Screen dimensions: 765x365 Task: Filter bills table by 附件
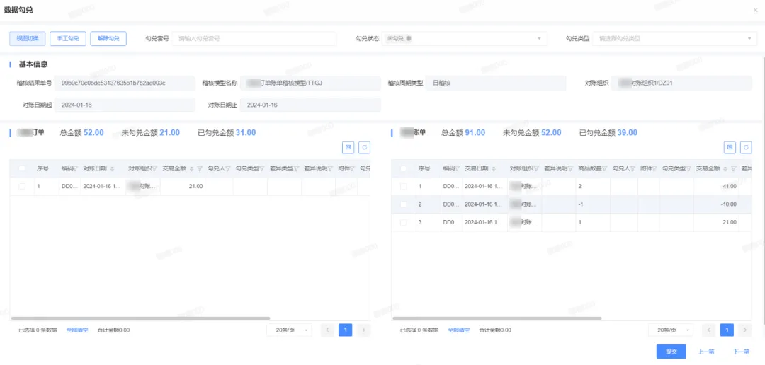click(x=654, y=168)
